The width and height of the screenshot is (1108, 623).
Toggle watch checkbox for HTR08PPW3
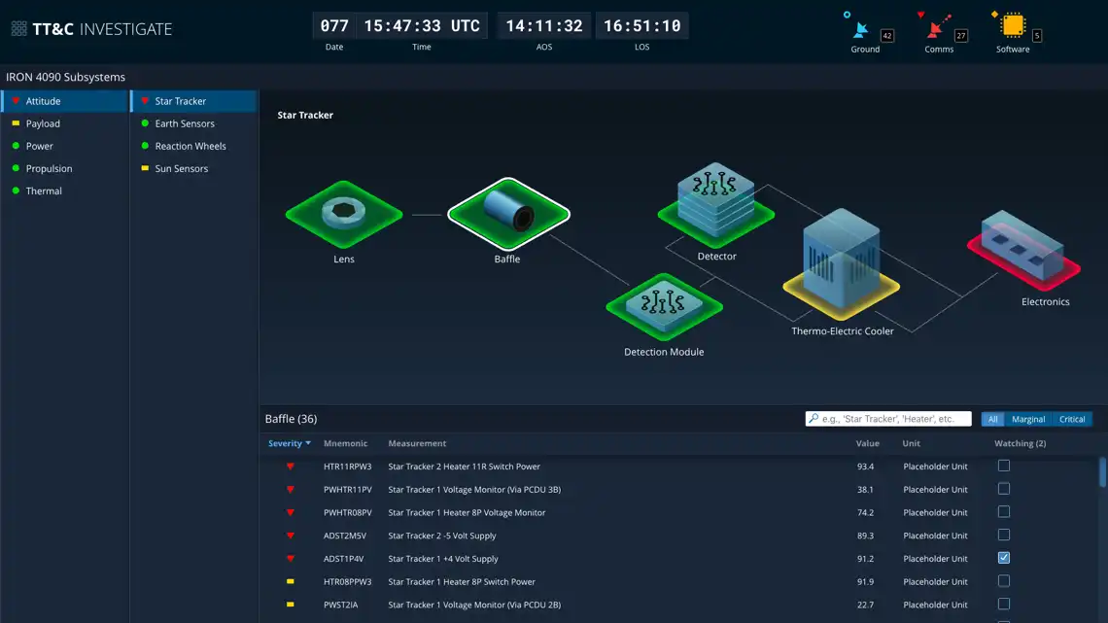1003,580
